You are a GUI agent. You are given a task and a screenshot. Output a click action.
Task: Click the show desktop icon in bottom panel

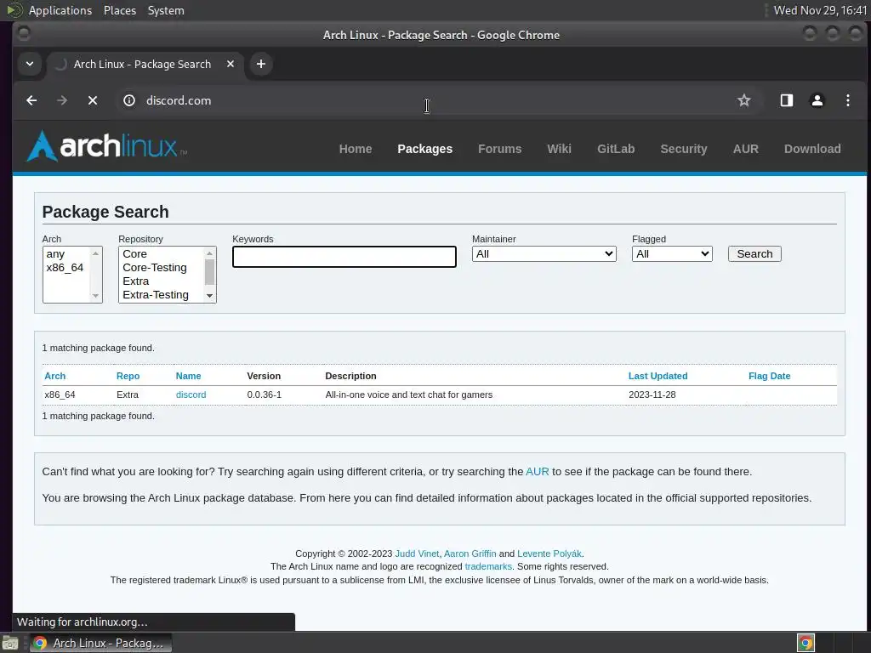click(10, 643)
